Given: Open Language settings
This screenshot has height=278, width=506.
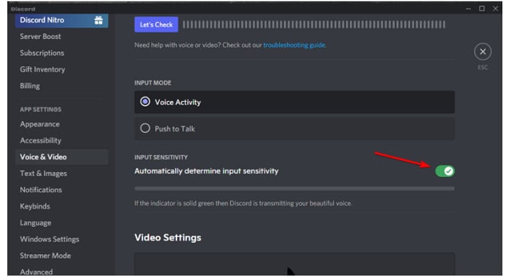Looking at the screenshot, I should (x=35, y=223).
